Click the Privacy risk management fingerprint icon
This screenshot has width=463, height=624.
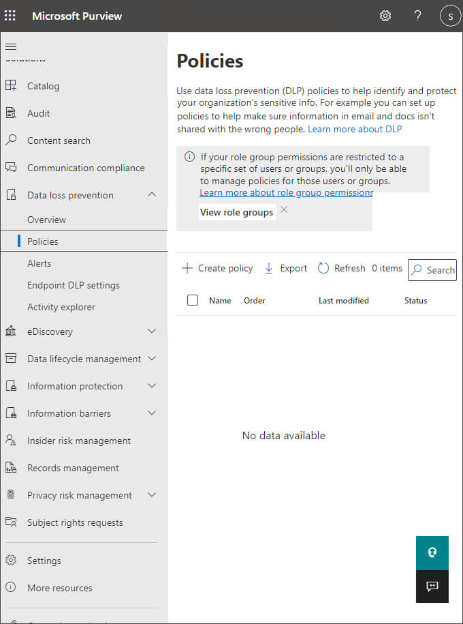tap(11, 494)
